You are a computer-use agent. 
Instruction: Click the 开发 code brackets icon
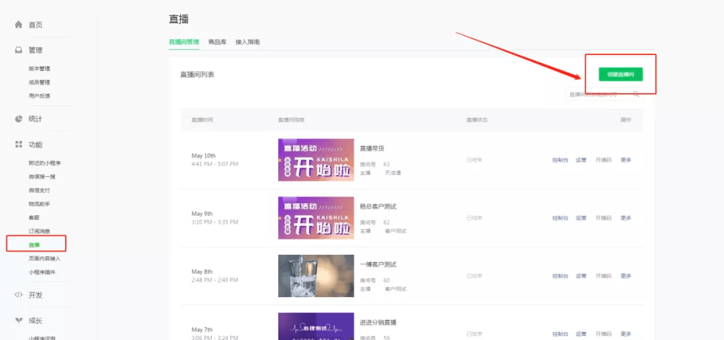pyautogui.click(x=19, y=295)
